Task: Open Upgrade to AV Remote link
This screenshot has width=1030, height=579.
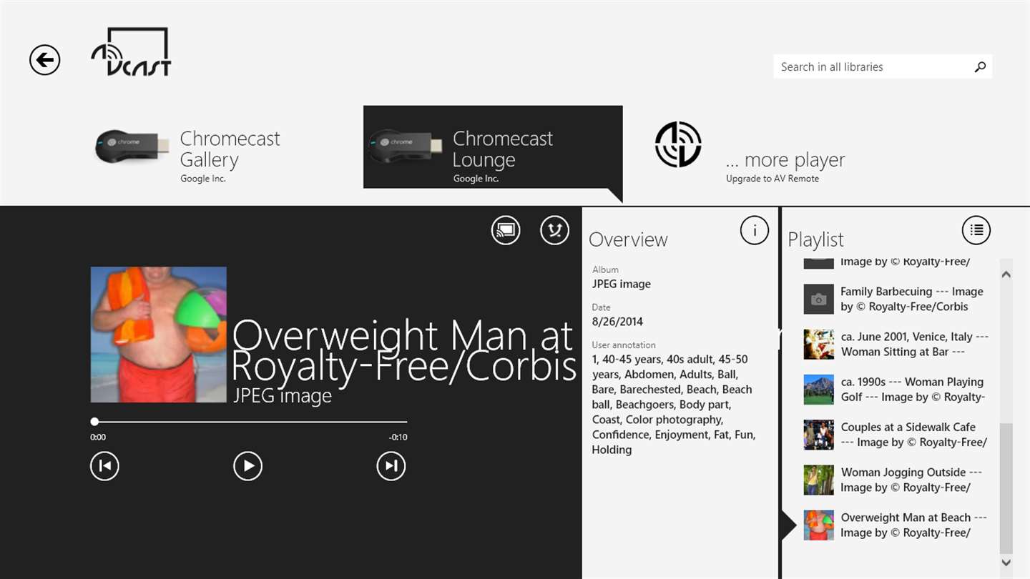Action: point(772,179)
